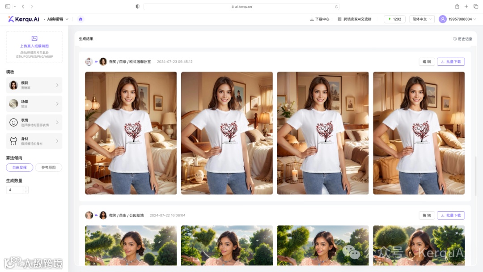
Task: Click source photo avatar in 公园草地 row
Action: coord(89,215)
